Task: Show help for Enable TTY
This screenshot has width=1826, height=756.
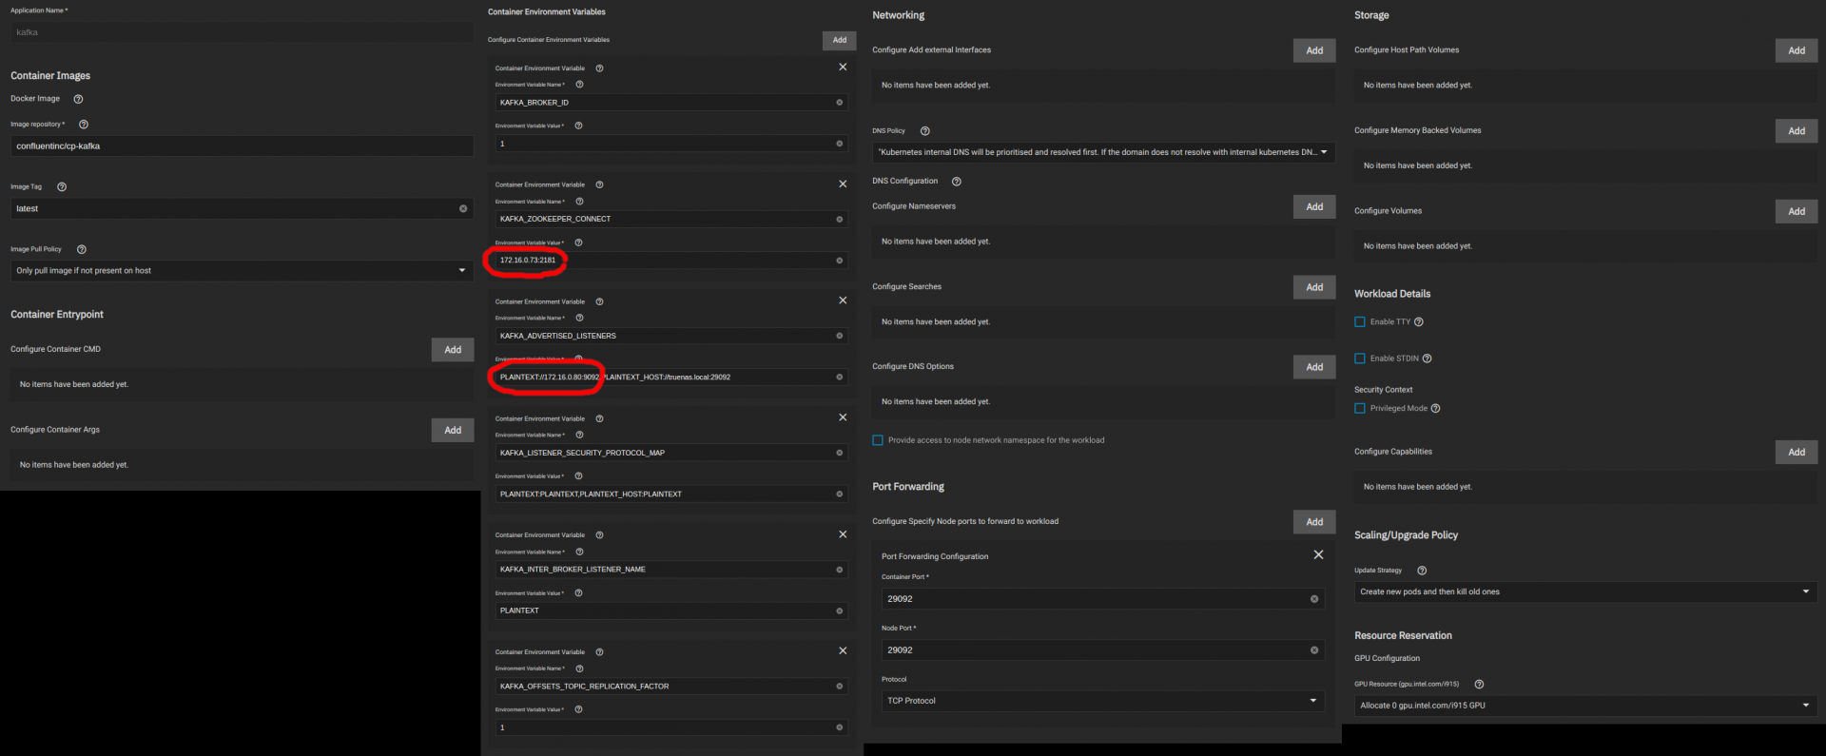Action: [x=1419, y=322]
